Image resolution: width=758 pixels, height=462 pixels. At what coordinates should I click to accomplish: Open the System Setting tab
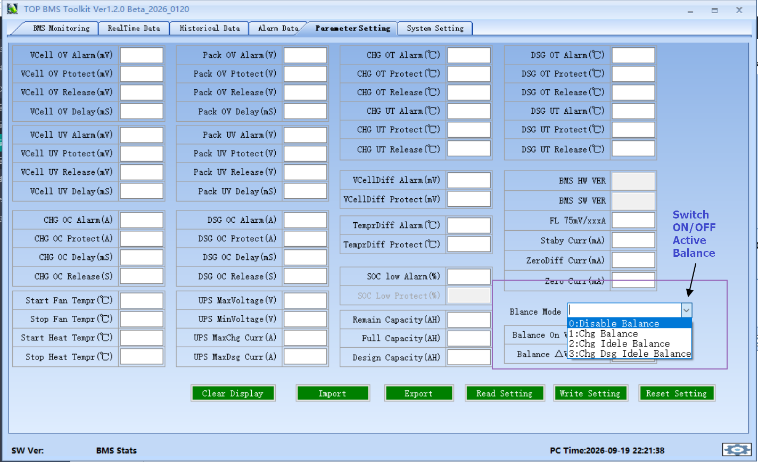point(435,28)
